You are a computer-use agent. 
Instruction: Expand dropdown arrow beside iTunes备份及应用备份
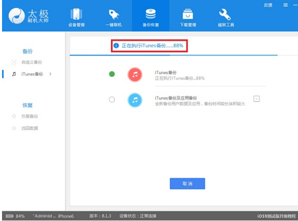pyautogui.click(x=256, y=99)
